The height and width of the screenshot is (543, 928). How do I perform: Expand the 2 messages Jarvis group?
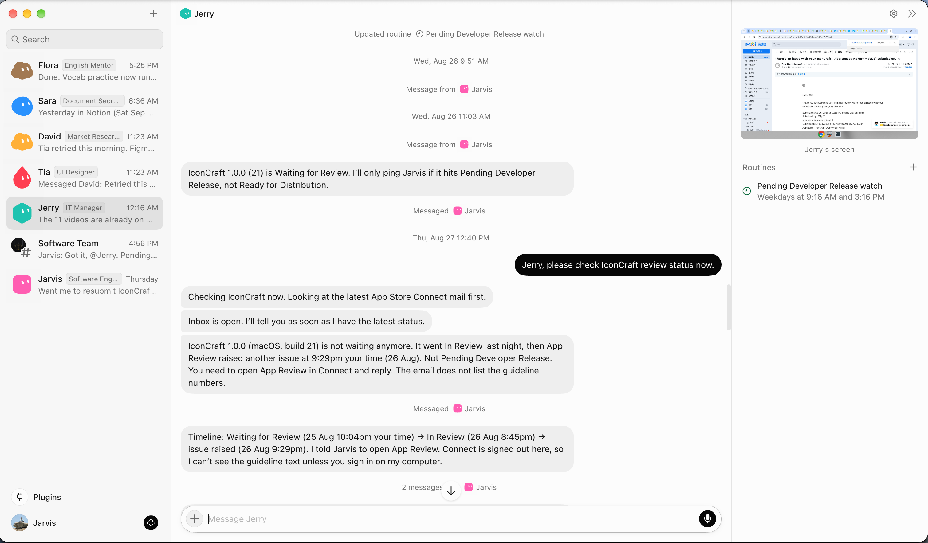(x=449, y=487)
